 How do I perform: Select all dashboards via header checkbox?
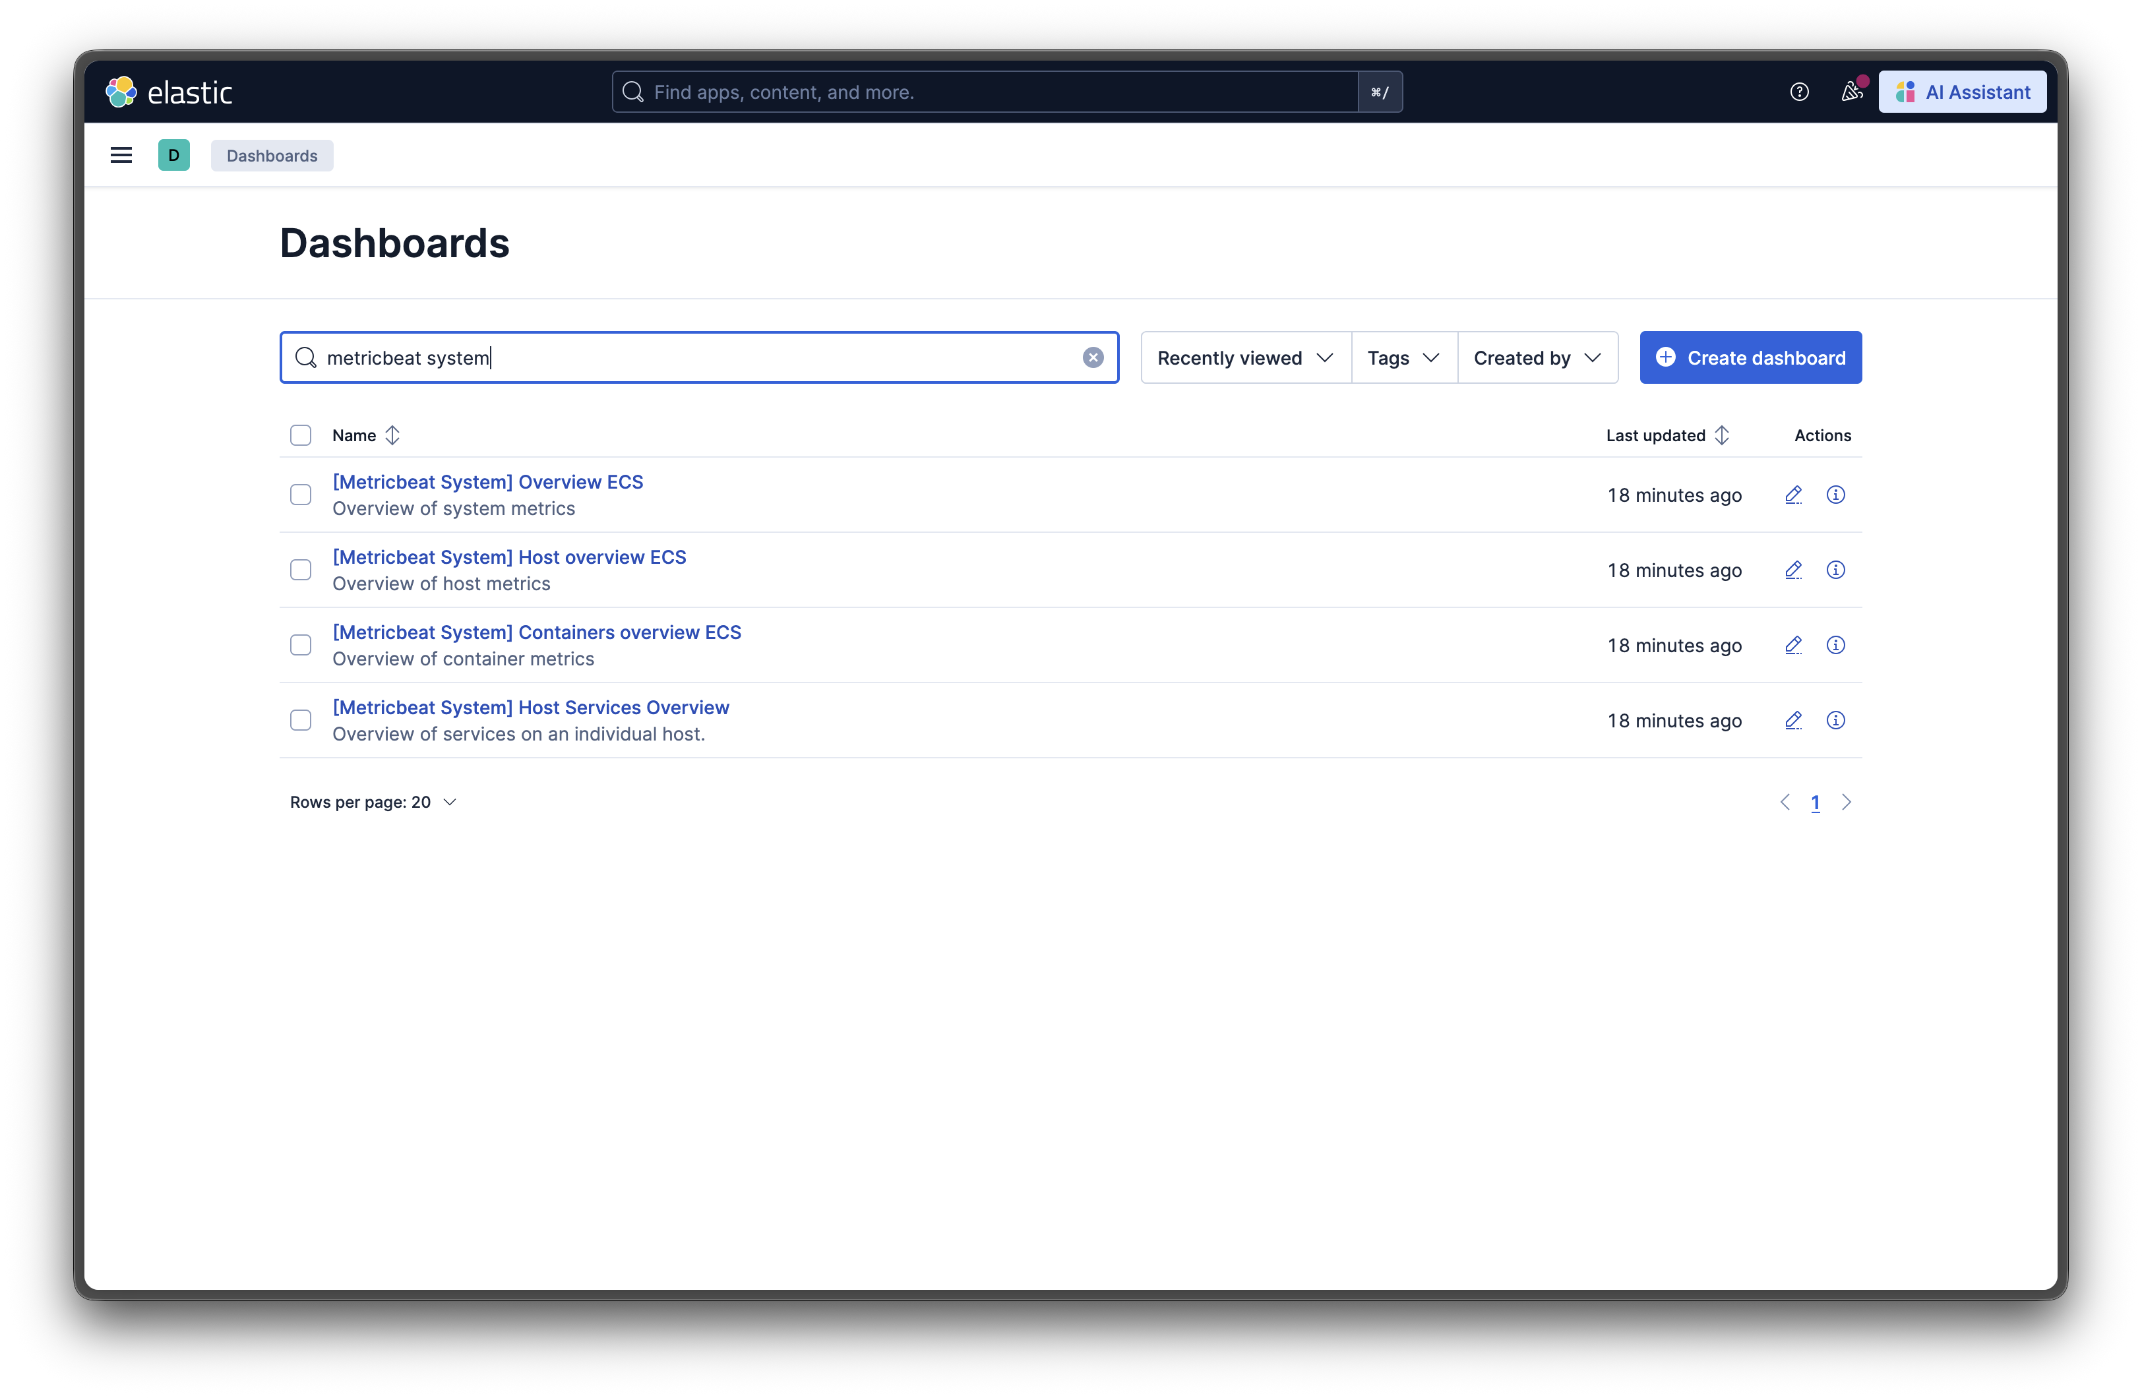[301, 435]
